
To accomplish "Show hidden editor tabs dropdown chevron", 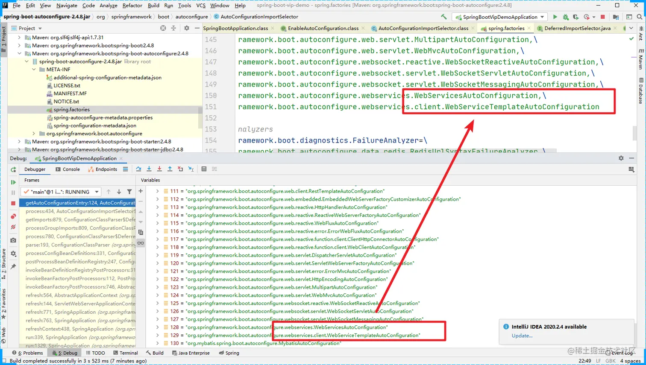I will [631, 28].
